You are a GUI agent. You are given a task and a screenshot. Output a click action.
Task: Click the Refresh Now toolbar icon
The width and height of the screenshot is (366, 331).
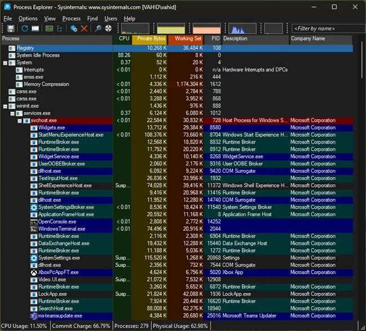click(x=25, y=28)
